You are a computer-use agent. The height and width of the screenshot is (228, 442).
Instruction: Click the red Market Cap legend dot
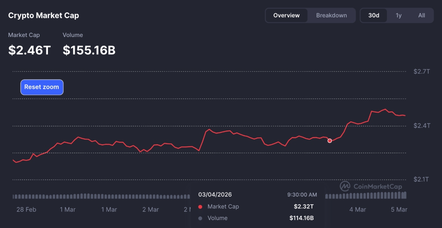pos(200,207)
